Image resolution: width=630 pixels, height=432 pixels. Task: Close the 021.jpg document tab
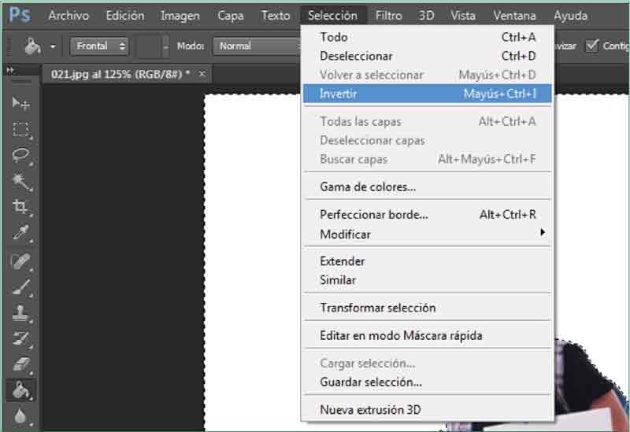202,74
